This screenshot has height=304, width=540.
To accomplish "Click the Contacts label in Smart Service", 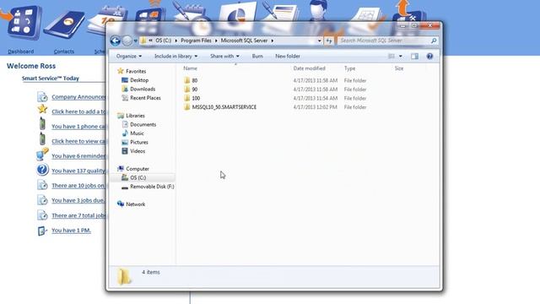I will click(x=64, y=52).
